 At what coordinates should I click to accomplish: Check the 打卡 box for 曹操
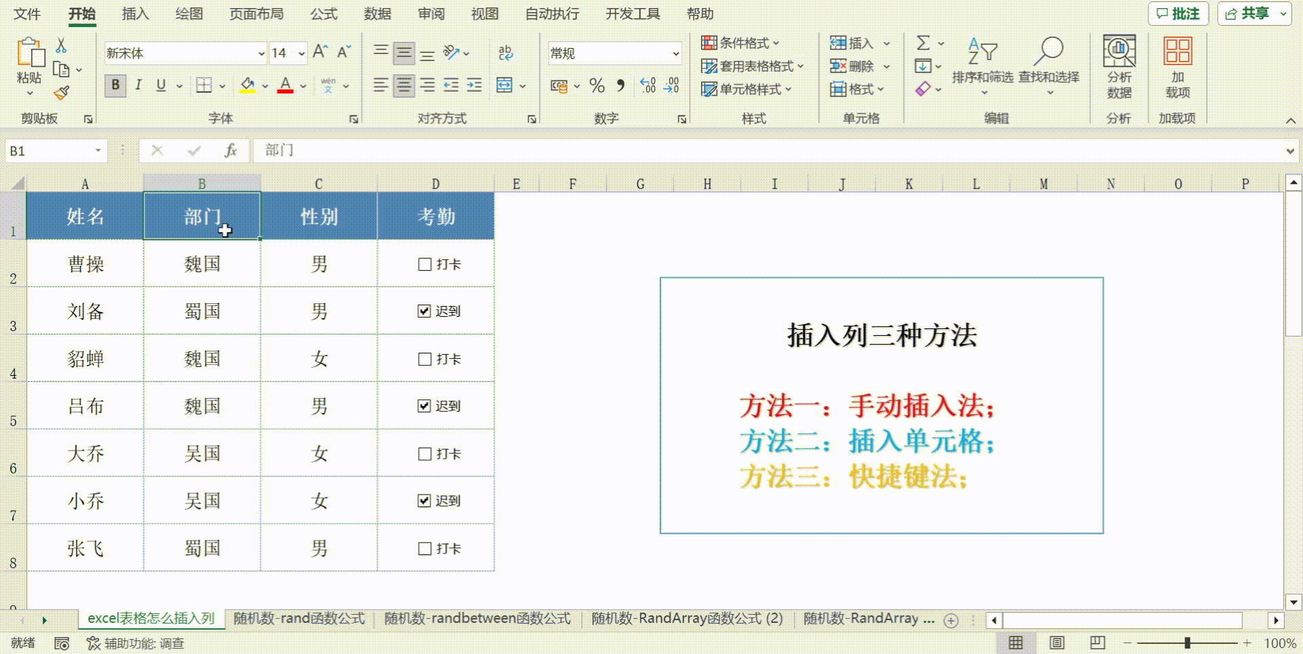click(x=425, y=265)
